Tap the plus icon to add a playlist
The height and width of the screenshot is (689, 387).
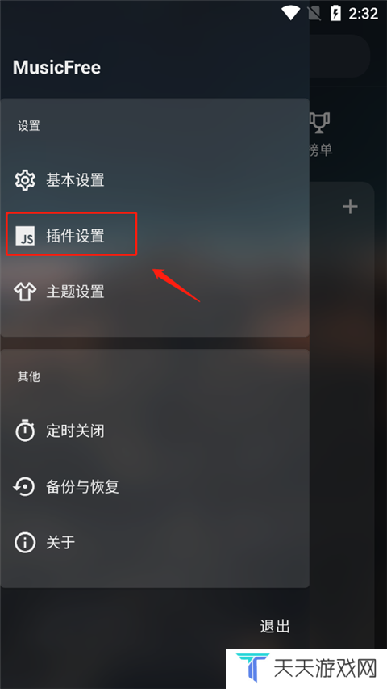[x=350, y=206]
